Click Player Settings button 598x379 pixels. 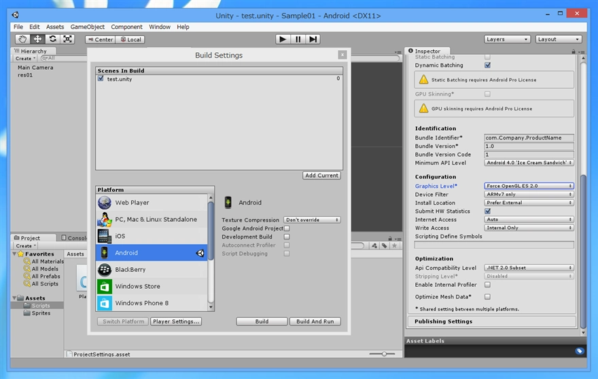(176, 321)
